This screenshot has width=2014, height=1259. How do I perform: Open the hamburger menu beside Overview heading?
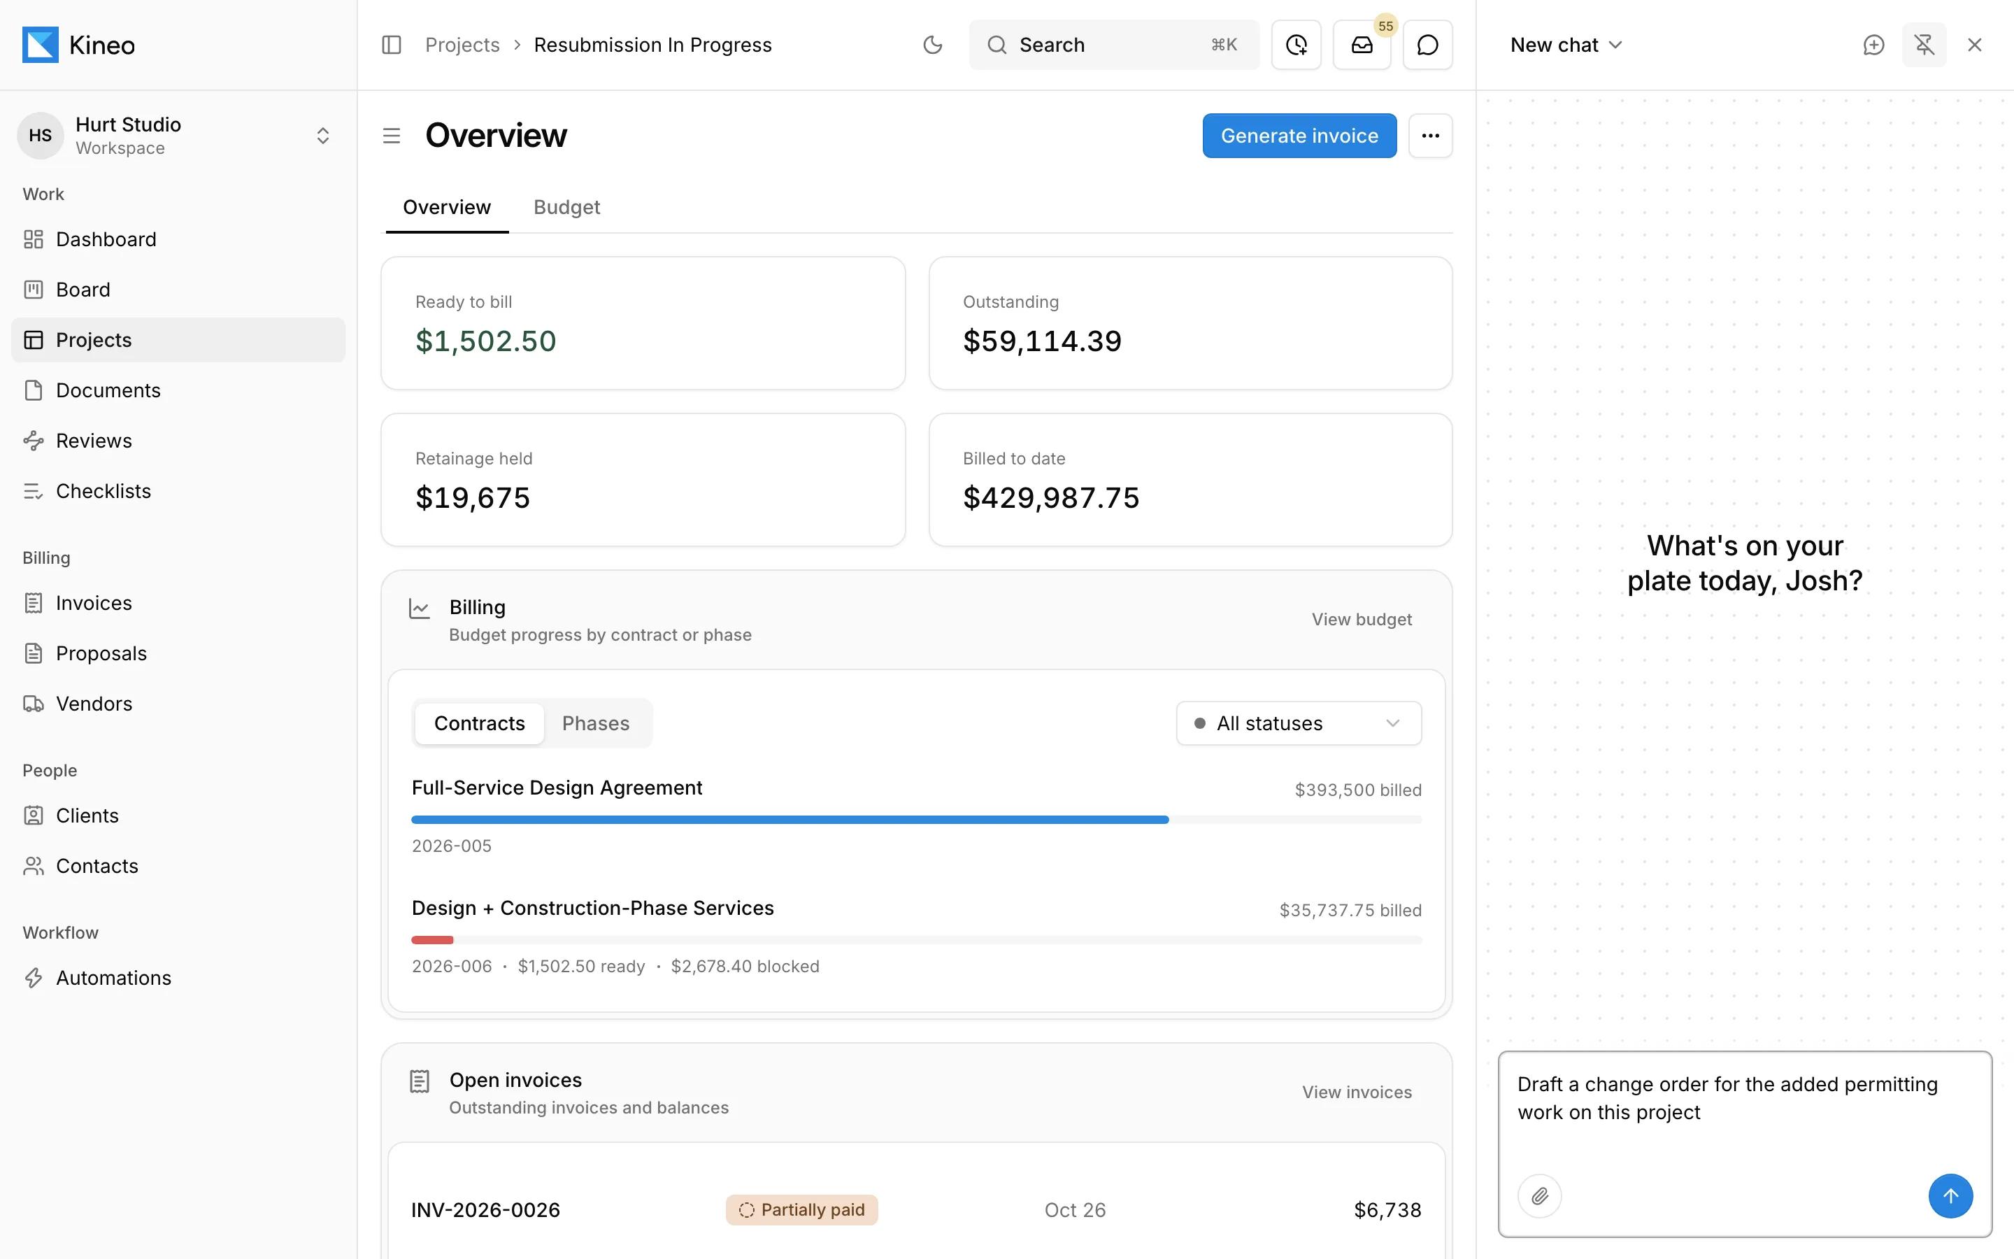click(391, 136)
